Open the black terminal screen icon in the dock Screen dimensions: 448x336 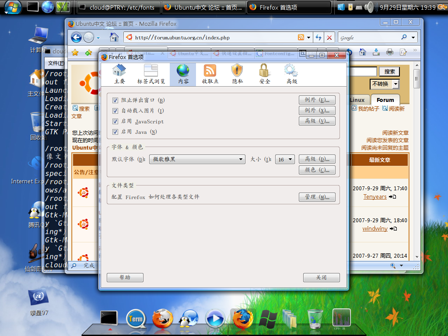[x=109, y=318]
